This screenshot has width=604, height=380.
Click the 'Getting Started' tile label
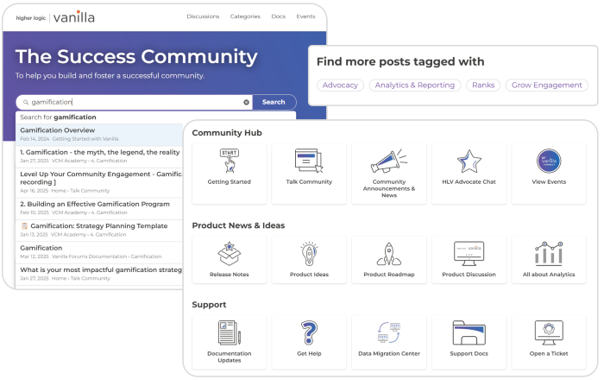click(230, 182)
